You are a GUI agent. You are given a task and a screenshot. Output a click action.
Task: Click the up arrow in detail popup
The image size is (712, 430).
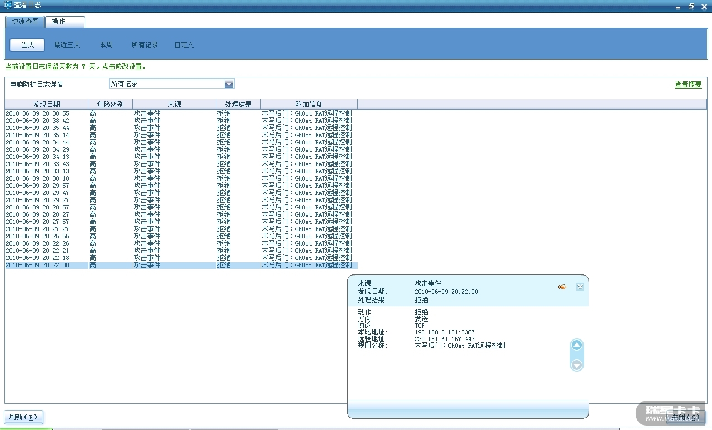coord(577,346)
